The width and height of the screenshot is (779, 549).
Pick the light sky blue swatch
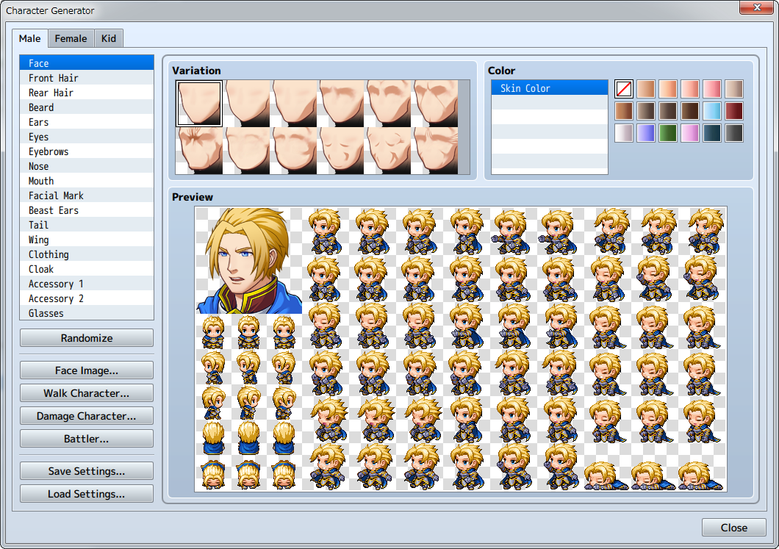click(712, 111)
